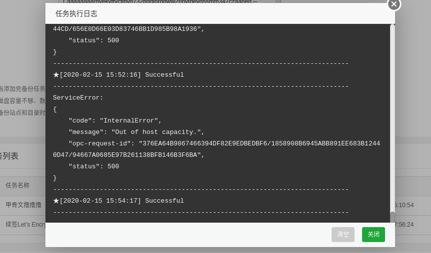Click the 15:52:16 Successful log entry
The image size is (431, 253).
tap(122, 75)
